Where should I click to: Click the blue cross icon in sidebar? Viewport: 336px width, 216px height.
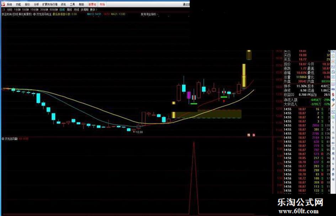point(333,100)
